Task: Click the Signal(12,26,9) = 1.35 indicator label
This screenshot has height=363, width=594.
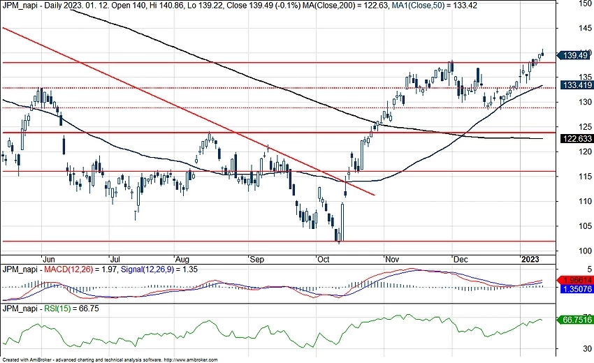Action: pos(159,269)
